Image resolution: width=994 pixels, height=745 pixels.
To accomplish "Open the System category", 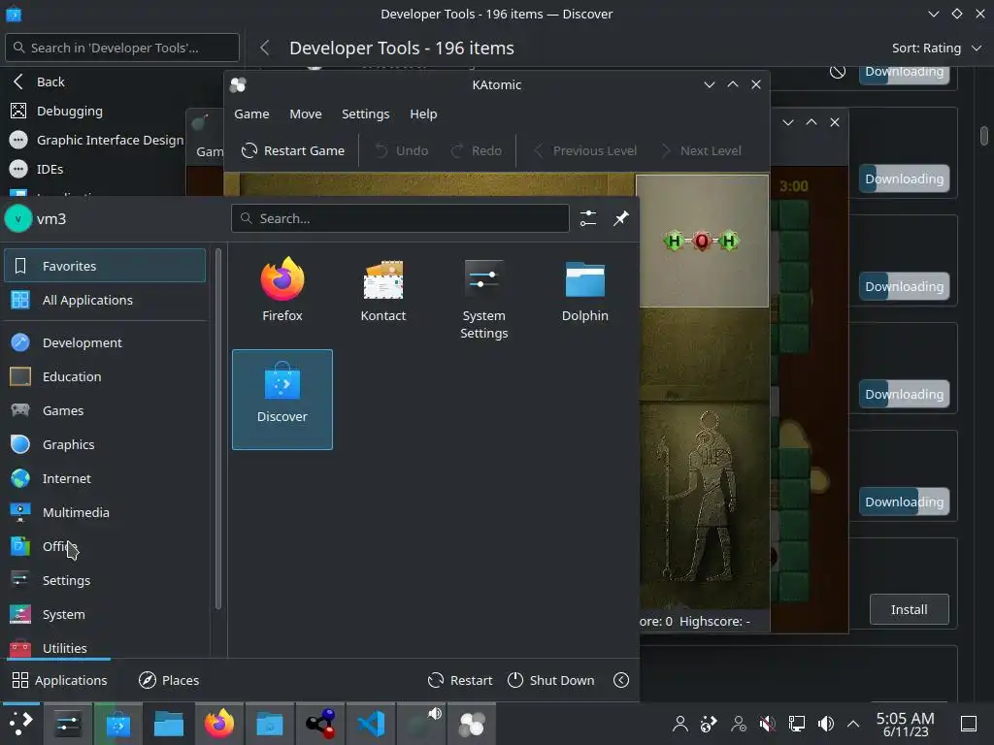I will tap(105, 614).
